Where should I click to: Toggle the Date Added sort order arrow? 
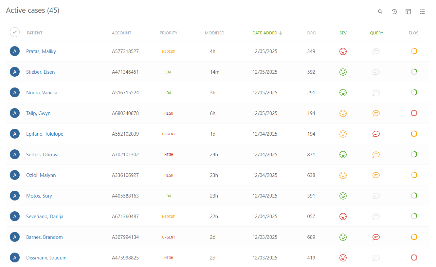click(x=281, y=33)
